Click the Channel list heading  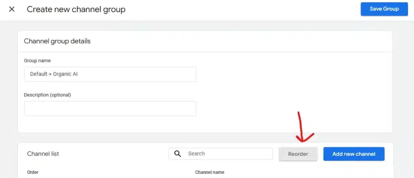(43, 154)
